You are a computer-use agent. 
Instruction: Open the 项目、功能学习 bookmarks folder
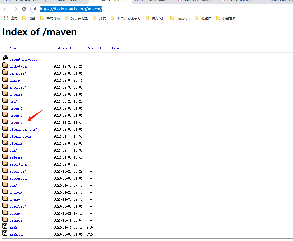click(126, 18)
